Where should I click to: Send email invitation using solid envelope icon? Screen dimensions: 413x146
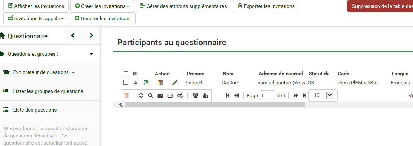pos(160,96)
